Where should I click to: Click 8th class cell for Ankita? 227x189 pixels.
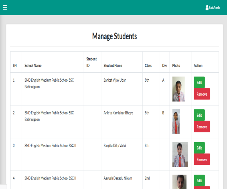[147, 113]
